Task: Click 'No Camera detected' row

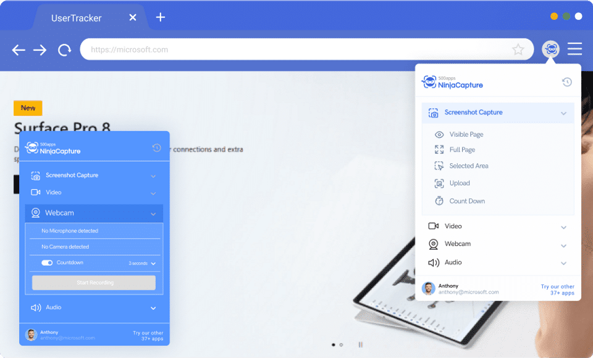Action: coord(95,247)
